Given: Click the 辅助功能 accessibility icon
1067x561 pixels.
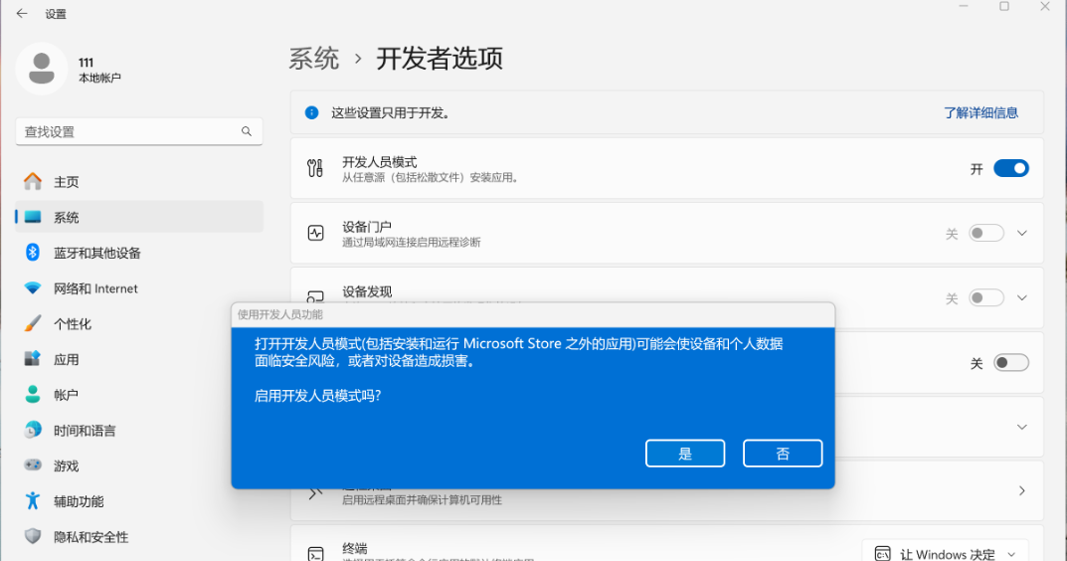Looking at the screenshot, I should coord(33,501).
